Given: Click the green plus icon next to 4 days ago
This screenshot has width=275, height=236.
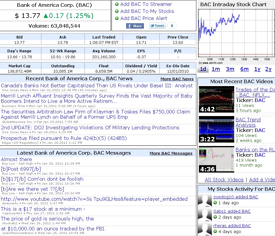Looking at the screenshot, I should 215,231.
